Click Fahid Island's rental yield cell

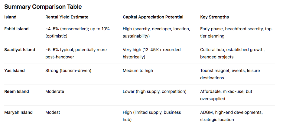[x=77, y=33]
